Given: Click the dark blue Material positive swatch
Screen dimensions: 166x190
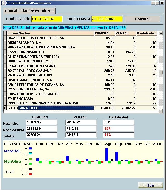Looking at the screenshot, I should (30, 148).
